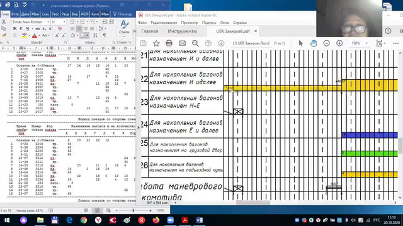
Task: Click Cut icon in Word ribbon
Action: [x=4, y=23]
